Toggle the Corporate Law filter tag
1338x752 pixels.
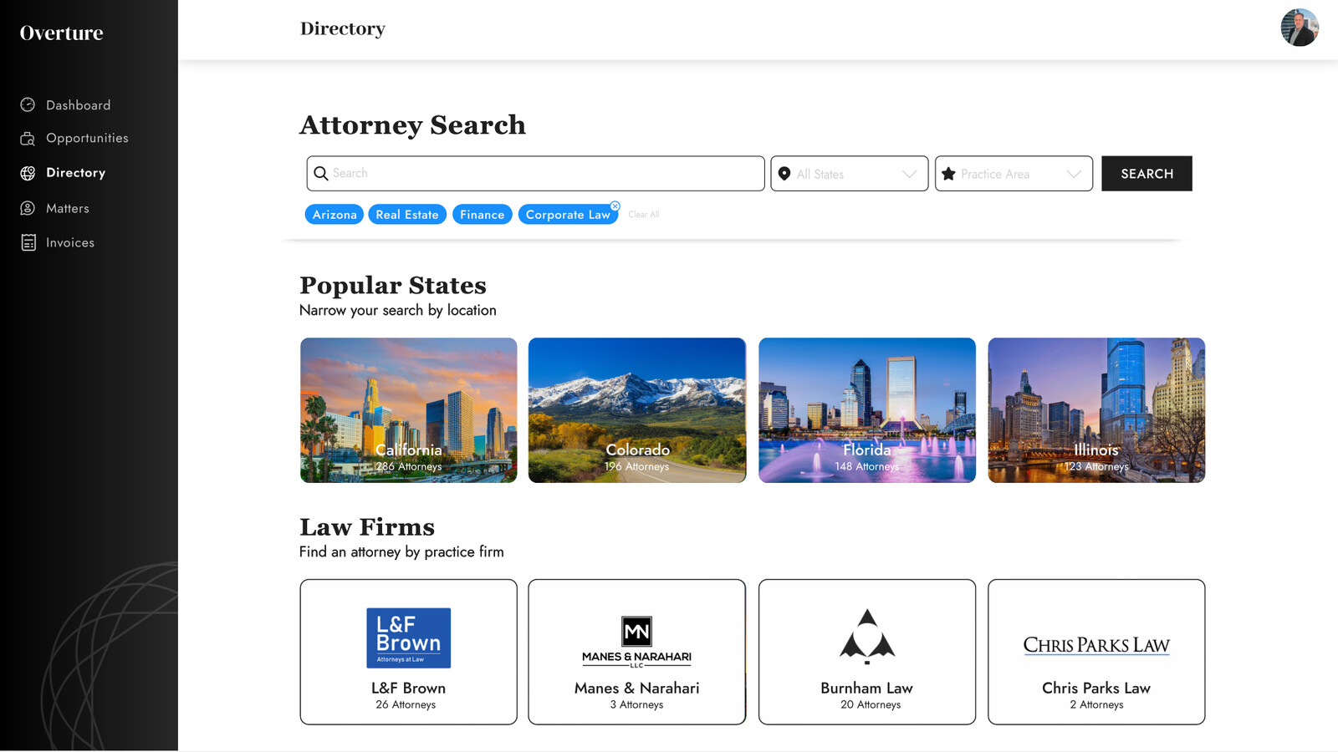tap(568, 215)
